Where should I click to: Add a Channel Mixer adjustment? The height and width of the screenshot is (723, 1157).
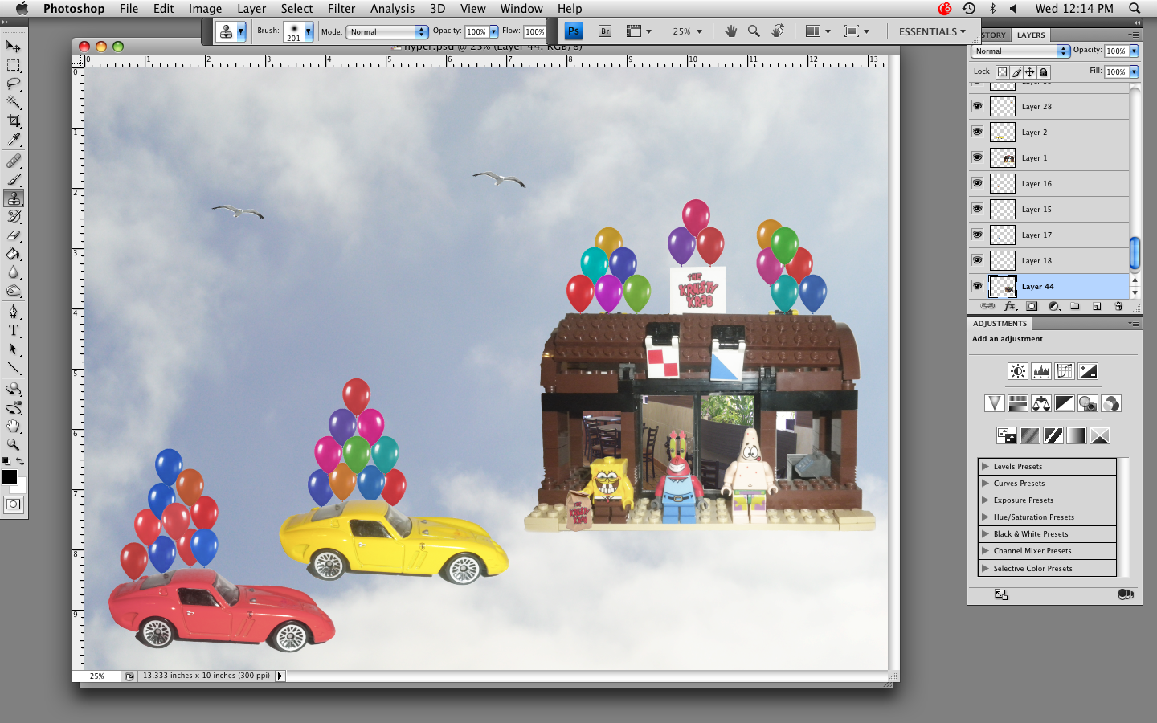1111,403
